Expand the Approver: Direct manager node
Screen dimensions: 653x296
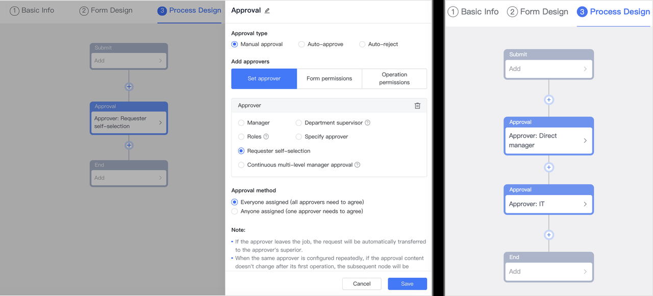point(585,141)
